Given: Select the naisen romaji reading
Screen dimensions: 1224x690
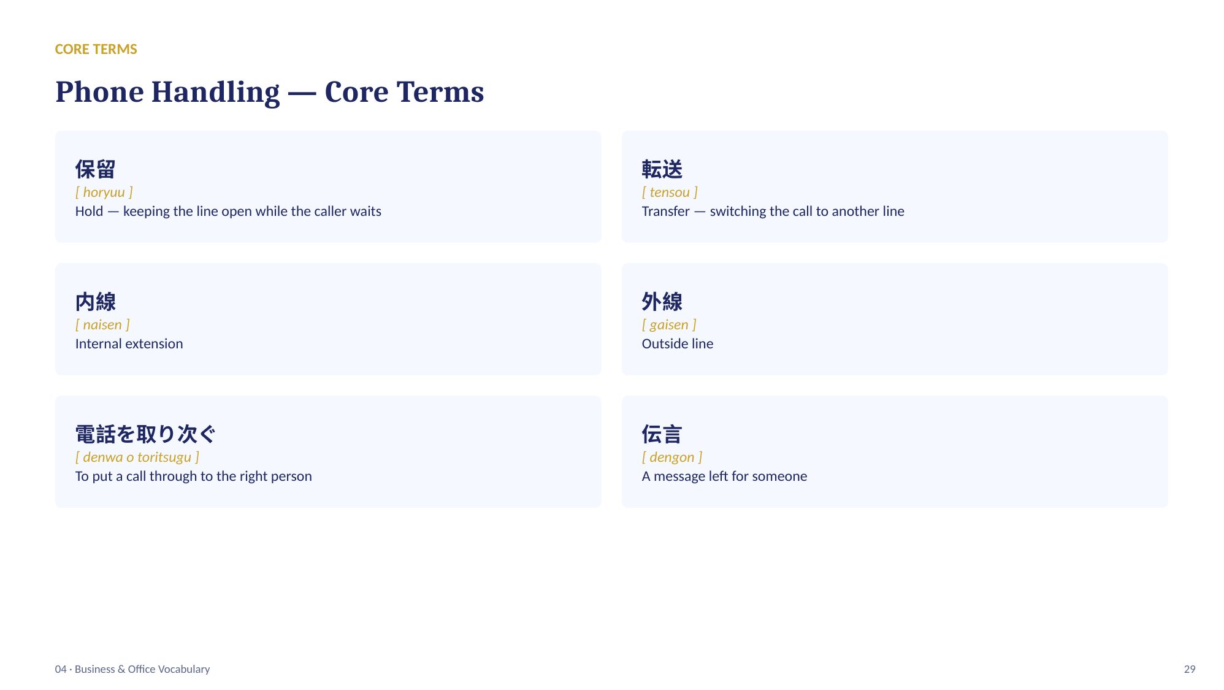Looking at the screenshot, I should [102, 324].
